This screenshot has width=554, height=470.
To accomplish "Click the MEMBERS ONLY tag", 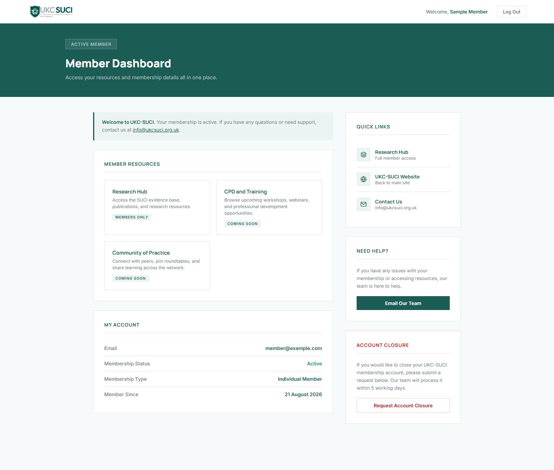I will 132,217.
